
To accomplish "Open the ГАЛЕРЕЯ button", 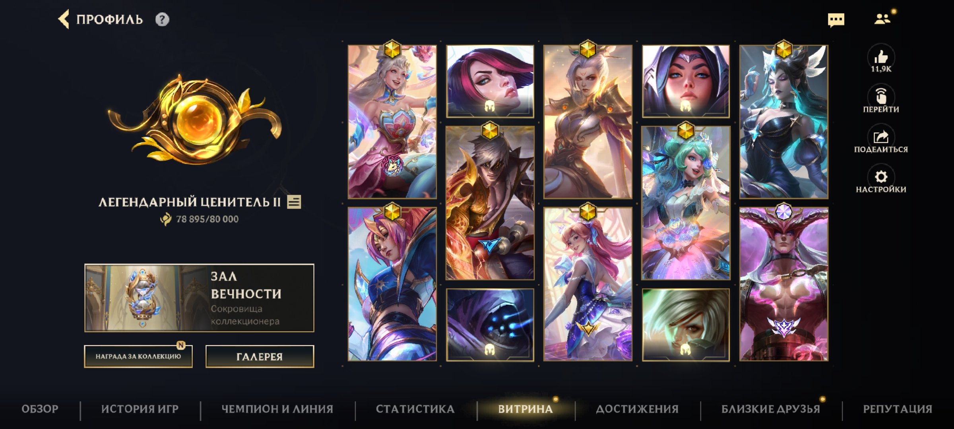I will pos(260,356).
